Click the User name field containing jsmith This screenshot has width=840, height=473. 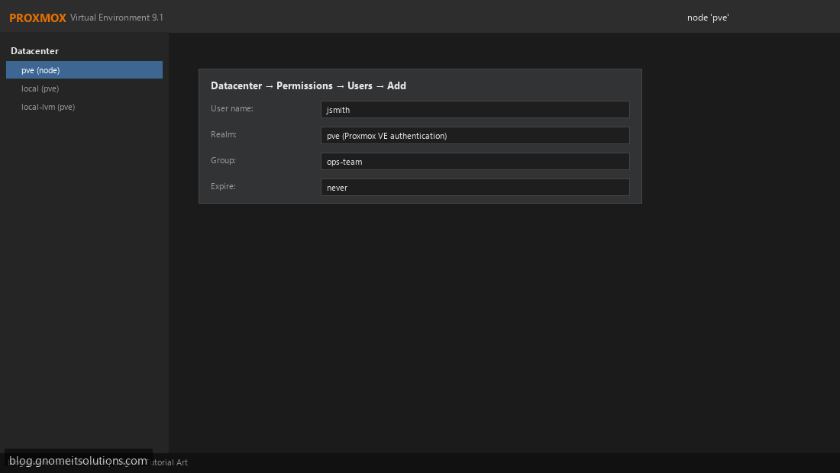pyautogui.click(x=475, y=110)
